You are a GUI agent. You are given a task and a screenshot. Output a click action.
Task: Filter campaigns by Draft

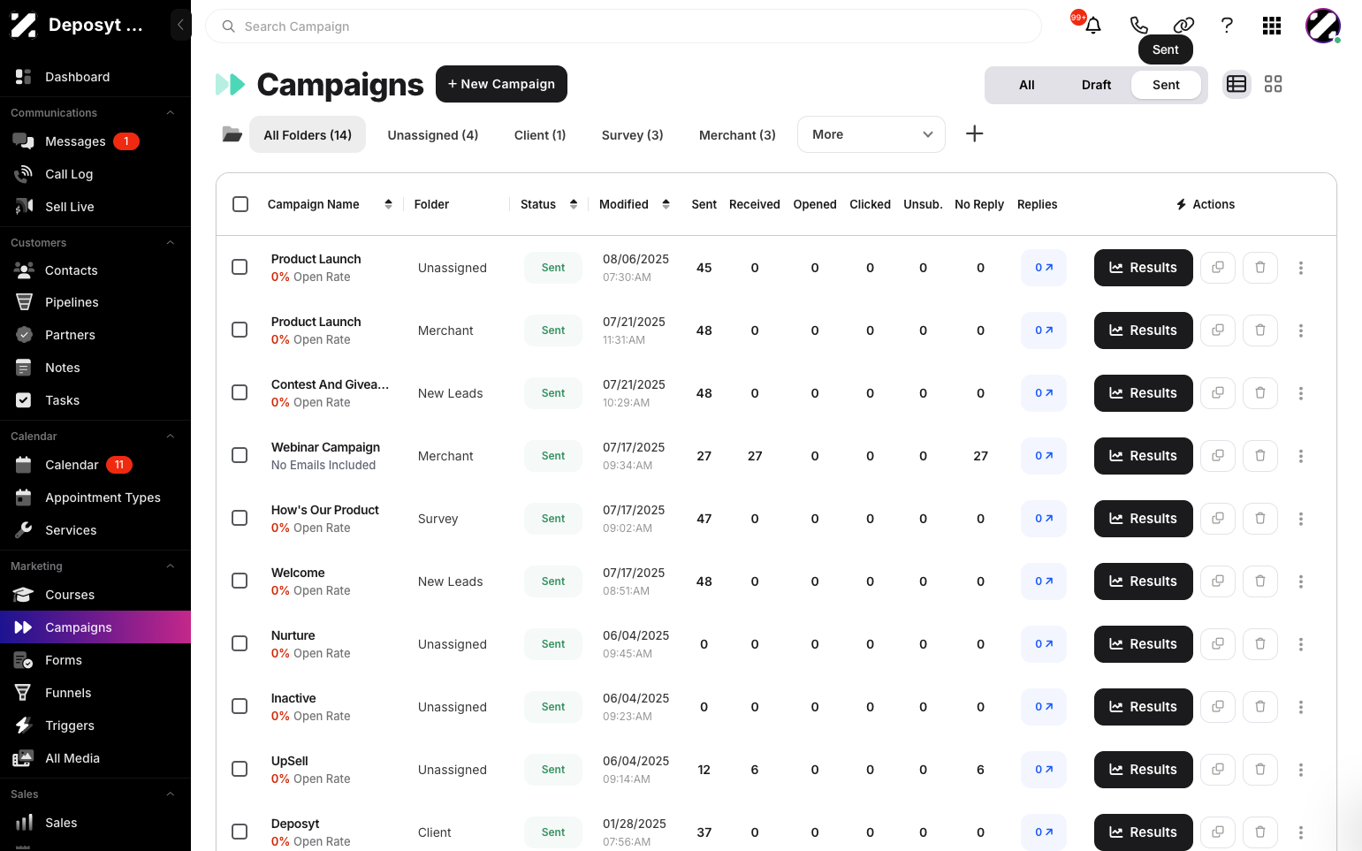[x=1096, y=85]
